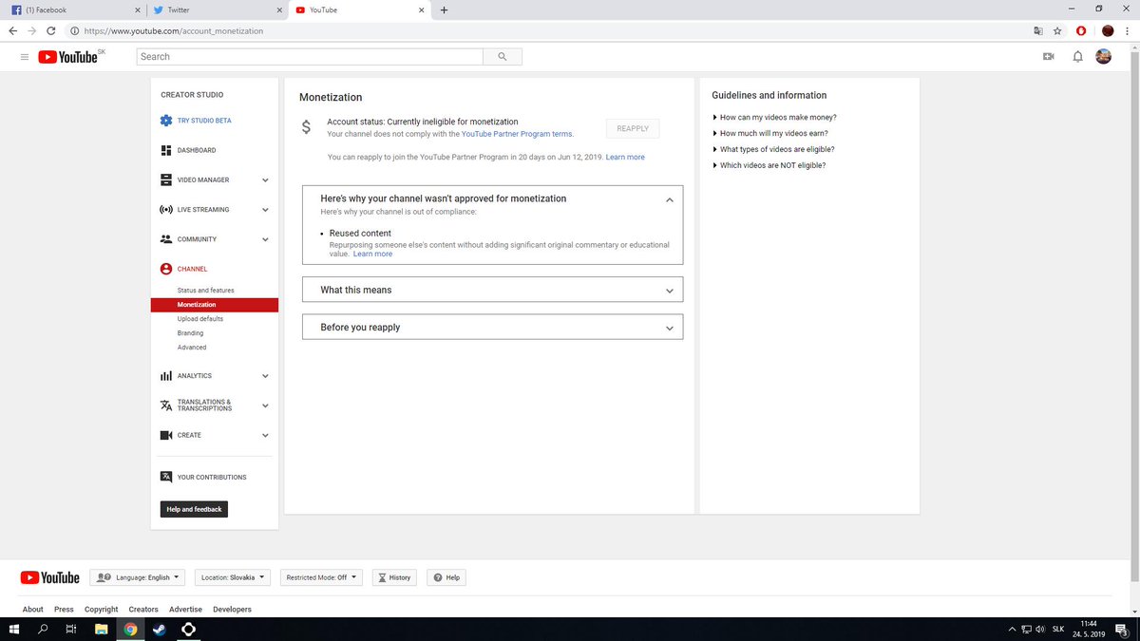Open Chrome from the Windows taskbar
The height and width of the screenshot is (641, 1140).
point(130,629)
